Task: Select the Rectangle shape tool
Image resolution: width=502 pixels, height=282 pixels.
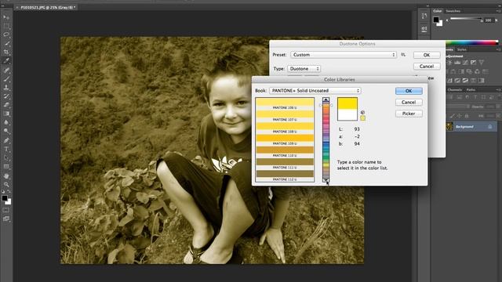Action: [6, 166]
